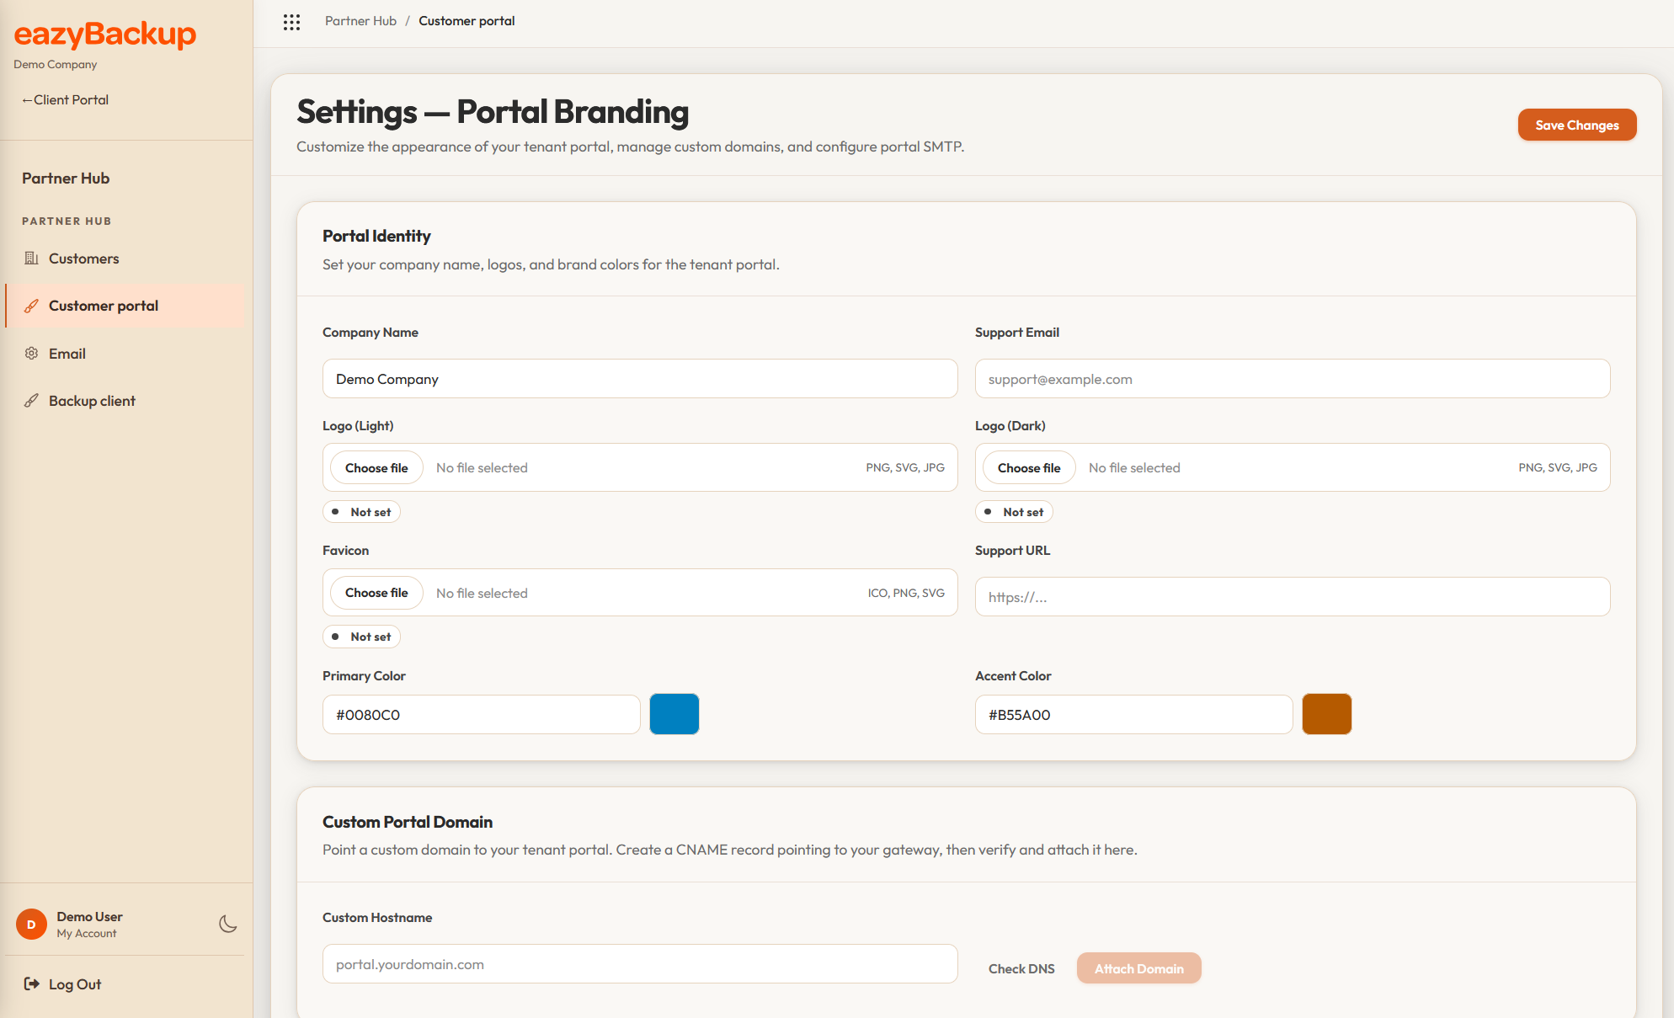Focus the Company Name field
1674x1018 pixels.
tap(640, 379)
